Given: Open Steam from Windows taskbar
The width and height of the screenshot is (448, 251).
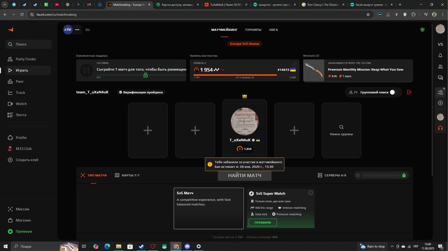Looking at the screenshot, I should [142, 247].
